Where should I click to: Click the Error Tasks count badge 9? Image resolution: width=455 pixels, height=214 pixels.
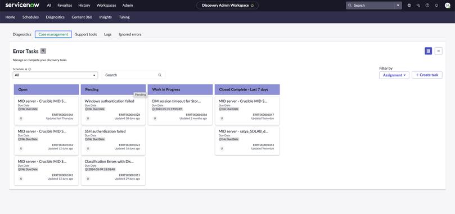(x=43, y=51)
